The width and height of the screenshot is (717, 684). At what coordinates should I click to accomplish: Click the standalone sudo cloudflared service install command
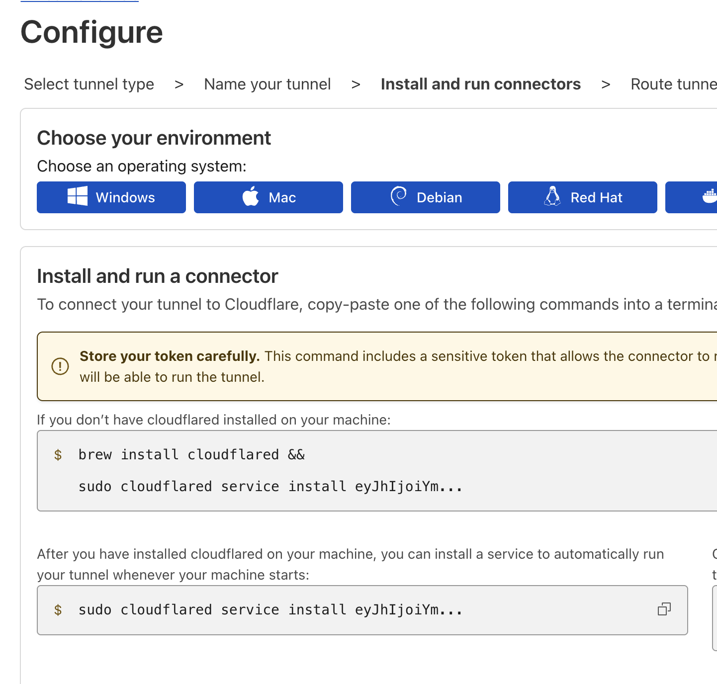point(270,609)
